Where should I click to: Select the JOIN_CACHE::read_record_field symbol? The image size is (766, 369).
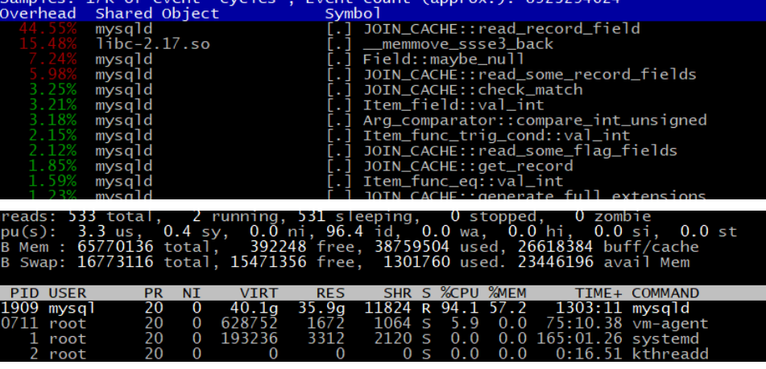(501, 29)
